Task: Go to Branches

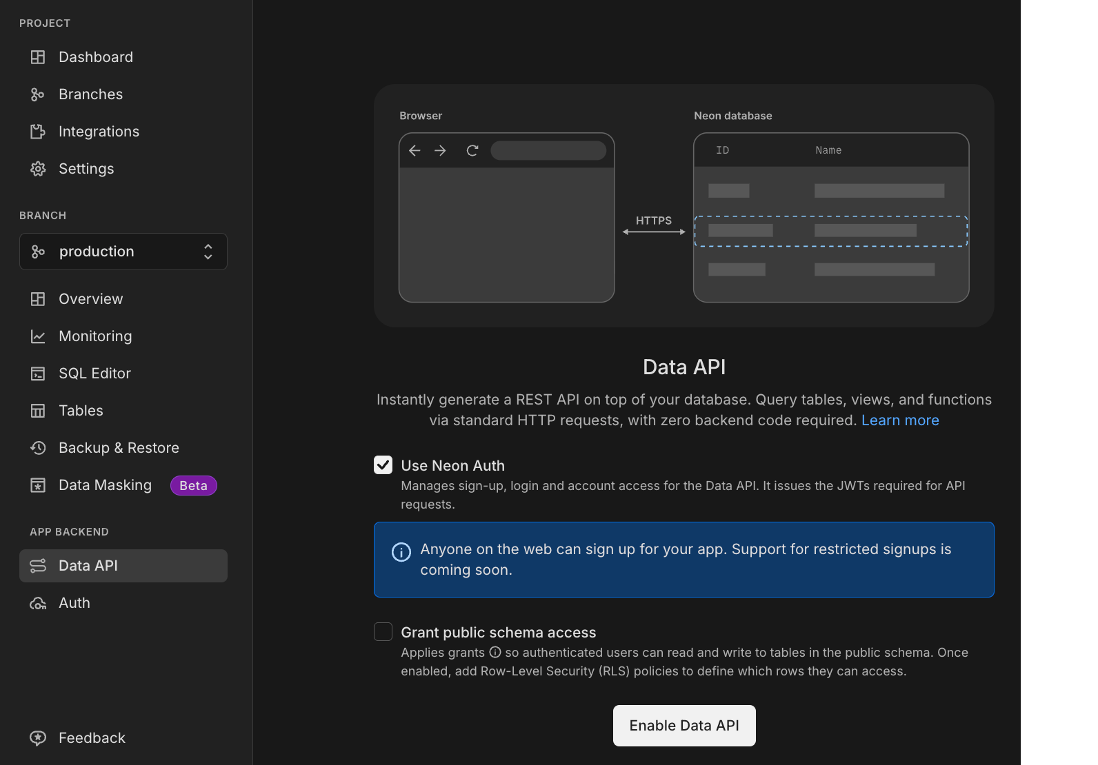Action: (123, 94)
